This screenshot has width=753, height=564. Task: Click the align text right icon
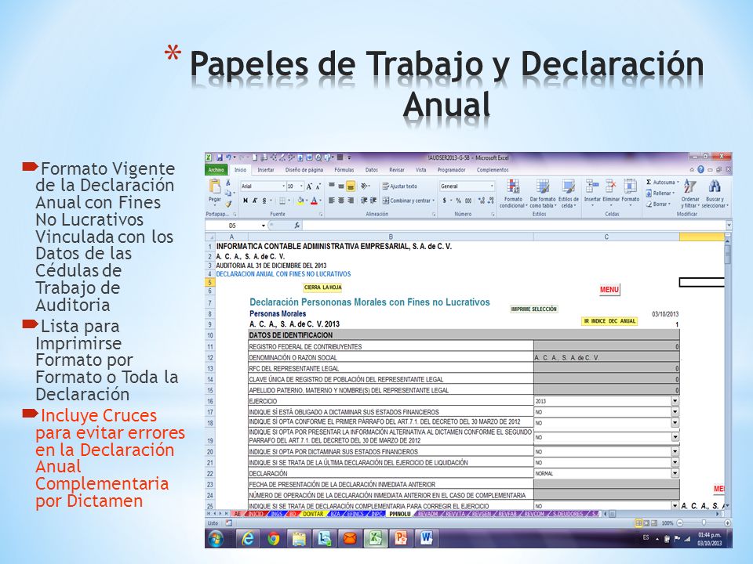coord(351,201)
